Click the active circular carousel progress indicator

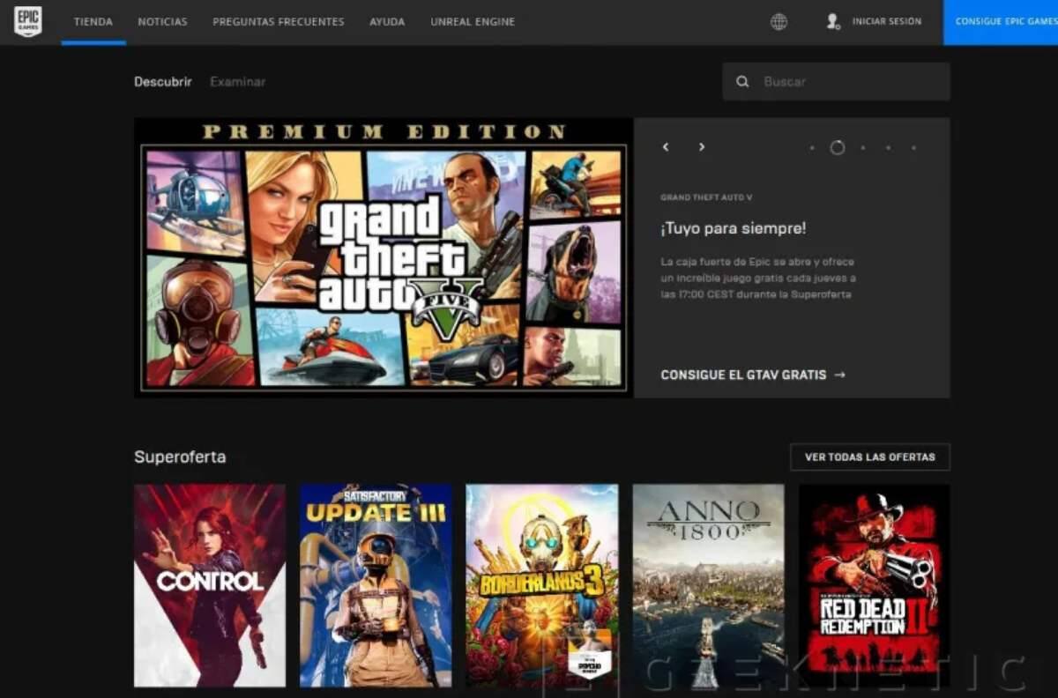pos(836,148)
